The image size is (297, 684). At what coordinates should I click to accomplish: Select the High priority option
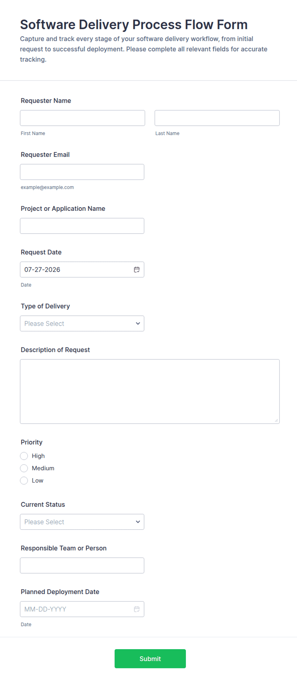(x=24, y=456)
